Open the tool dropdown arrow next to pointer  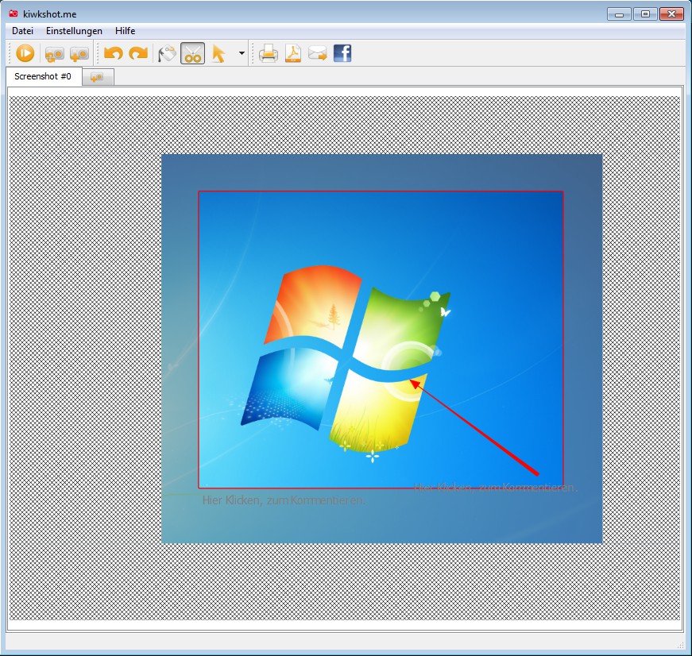pos(242,53)
